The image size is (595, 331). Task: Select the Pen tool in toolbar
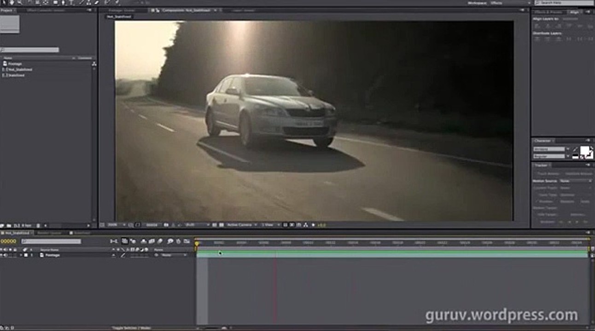point(63,2)
